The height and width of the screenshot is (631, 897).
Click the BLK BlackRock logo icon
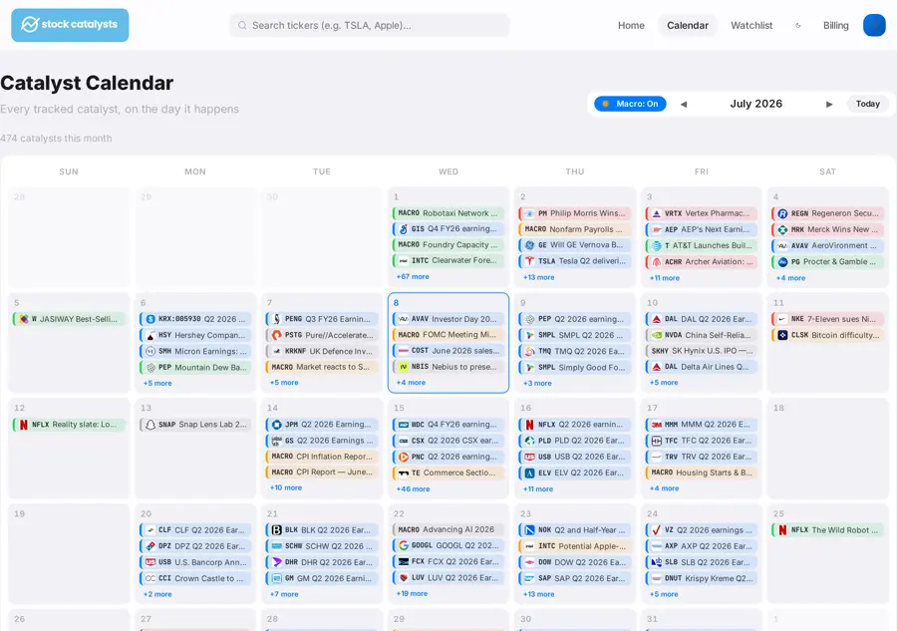click(x=277, y=529)
